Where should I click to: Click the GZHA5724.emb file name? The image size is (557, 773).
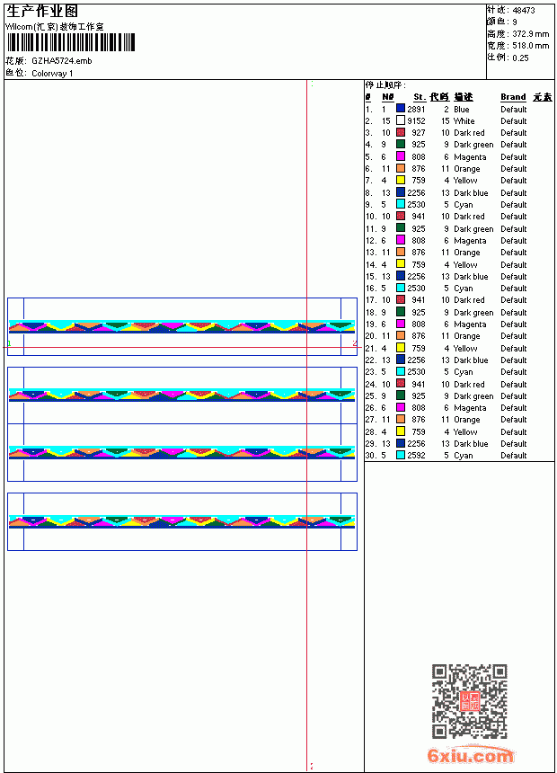62,61
